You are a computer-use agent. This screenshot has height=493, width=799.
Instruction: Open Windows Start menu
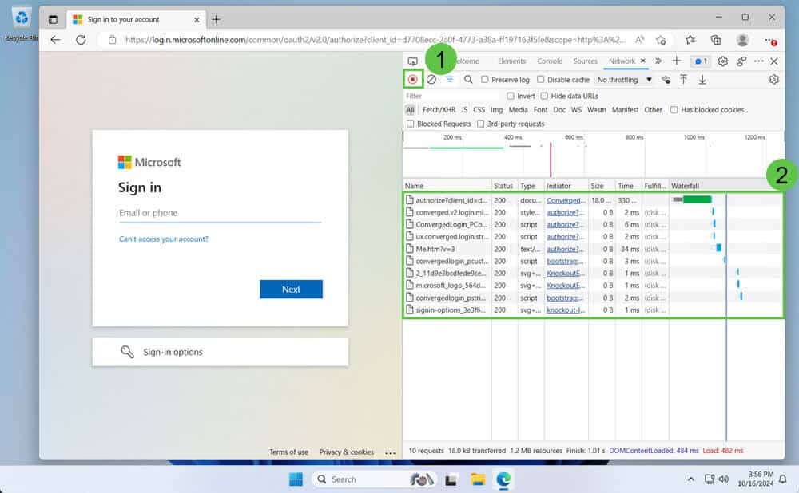[x=296, y=479]
